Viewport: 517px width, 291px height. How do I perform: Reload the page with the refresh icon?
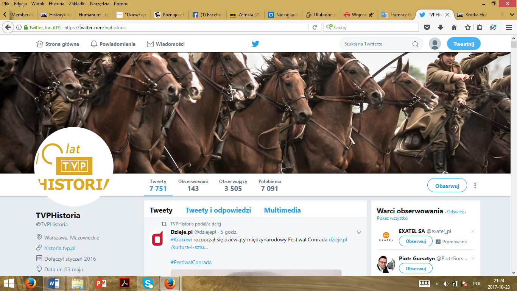315,27
